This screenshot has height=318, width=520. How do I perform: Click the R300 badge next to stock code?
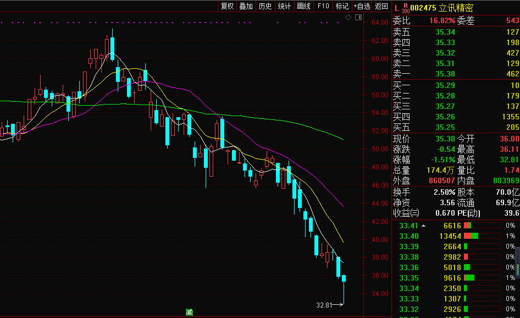pyautogui.click(x=406, y=8)
